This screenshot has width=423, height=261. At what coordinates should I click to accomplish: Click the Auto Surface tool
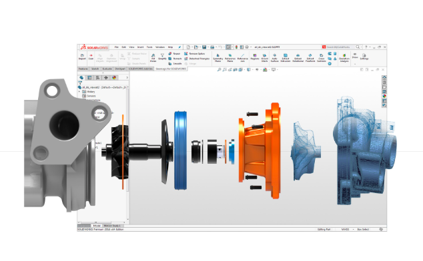(x=274, y=58)
